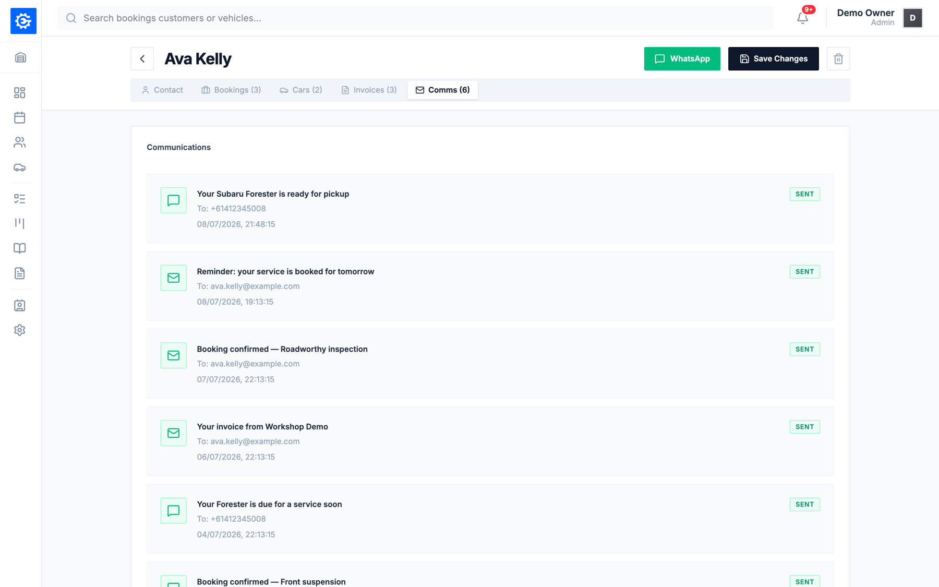Click SENT badge on Subaru Forester pickup message
This screenshot has height=587, width=939.
click(804, 194)
